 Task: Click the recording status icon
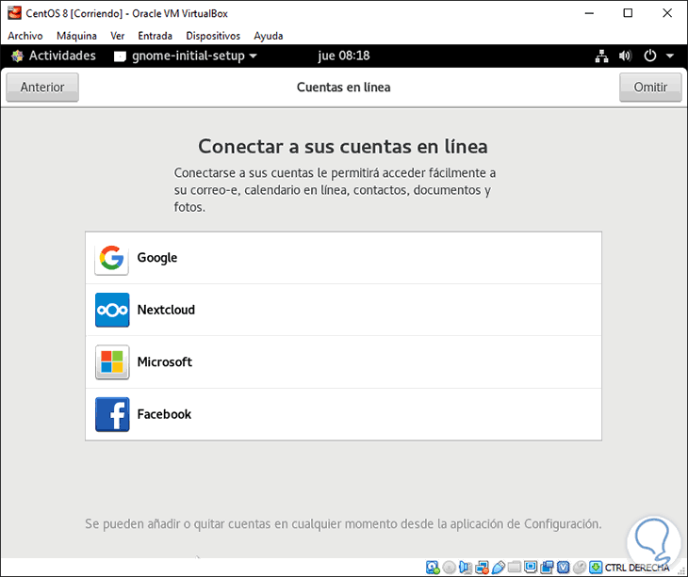548,568
